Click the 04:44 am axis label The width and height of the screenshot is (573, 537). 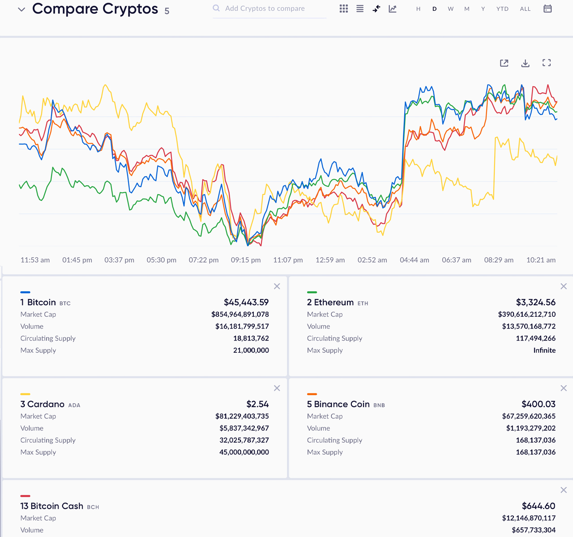click(415, 260)
